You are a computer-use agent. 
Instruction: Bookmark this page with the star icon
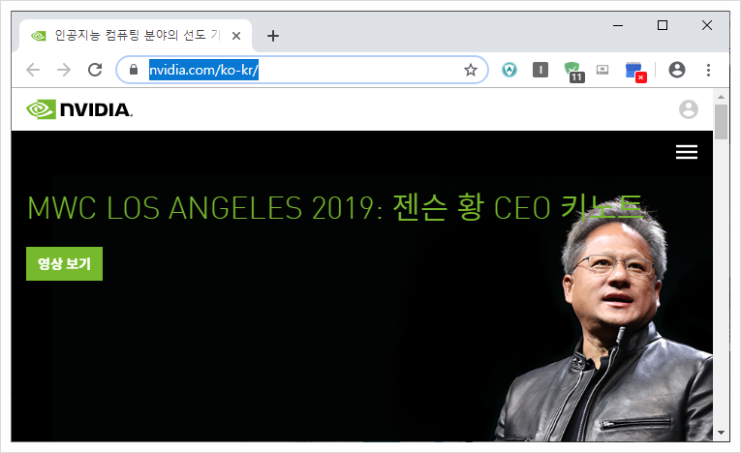coord(470,70)
